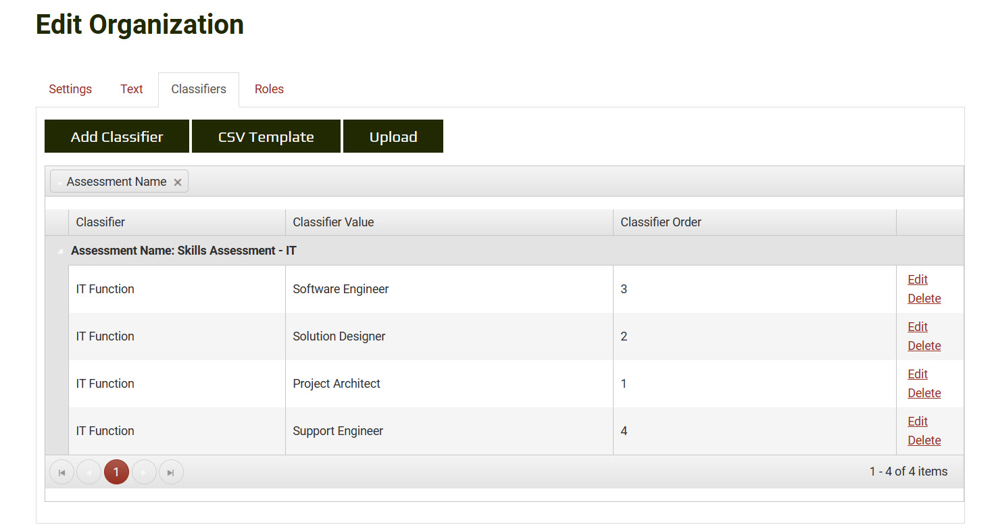
Task: Sort by Classifier Value column header
Action: coord(333,222)
